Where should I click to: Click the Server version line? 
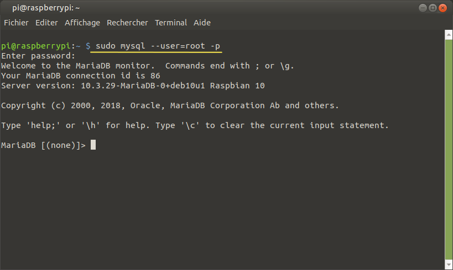[133, 86]
